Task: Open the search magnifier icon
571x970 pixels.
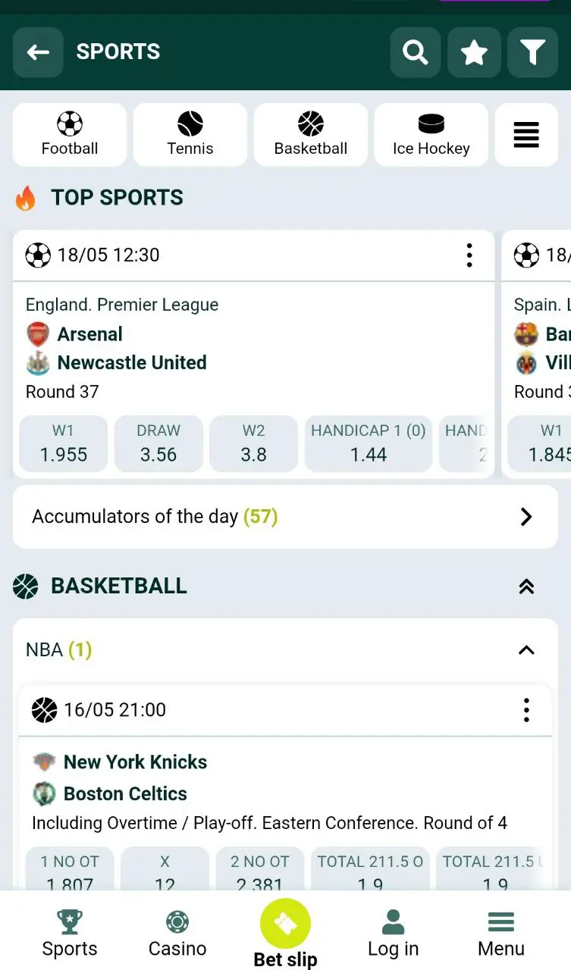Action: click(415, 52)
